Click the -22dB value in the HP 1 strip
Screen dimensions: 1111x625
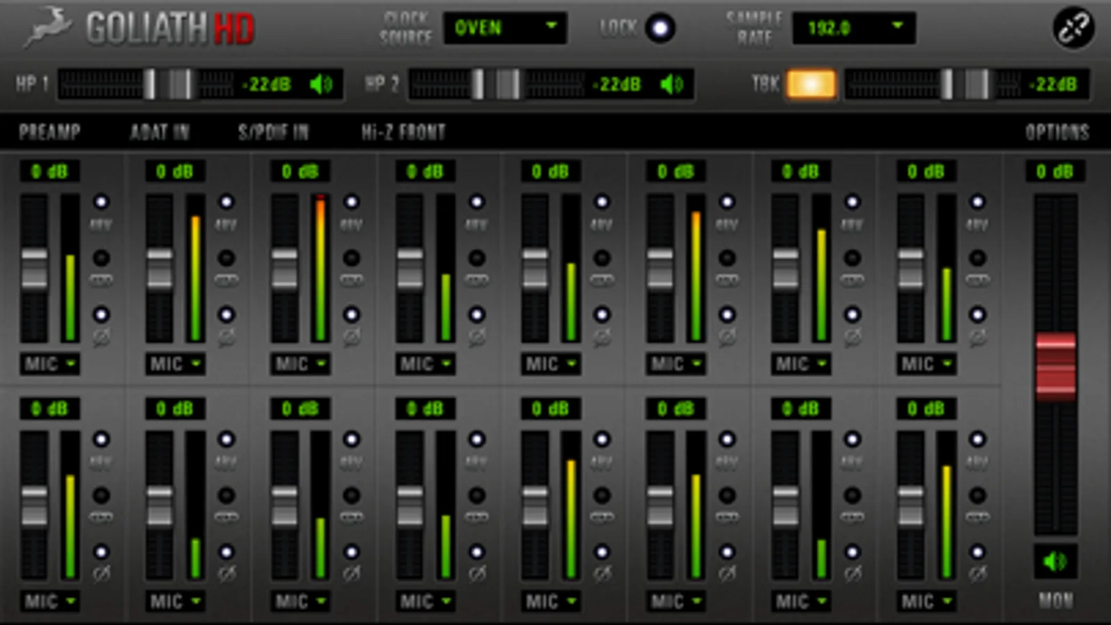click(268, 85)
